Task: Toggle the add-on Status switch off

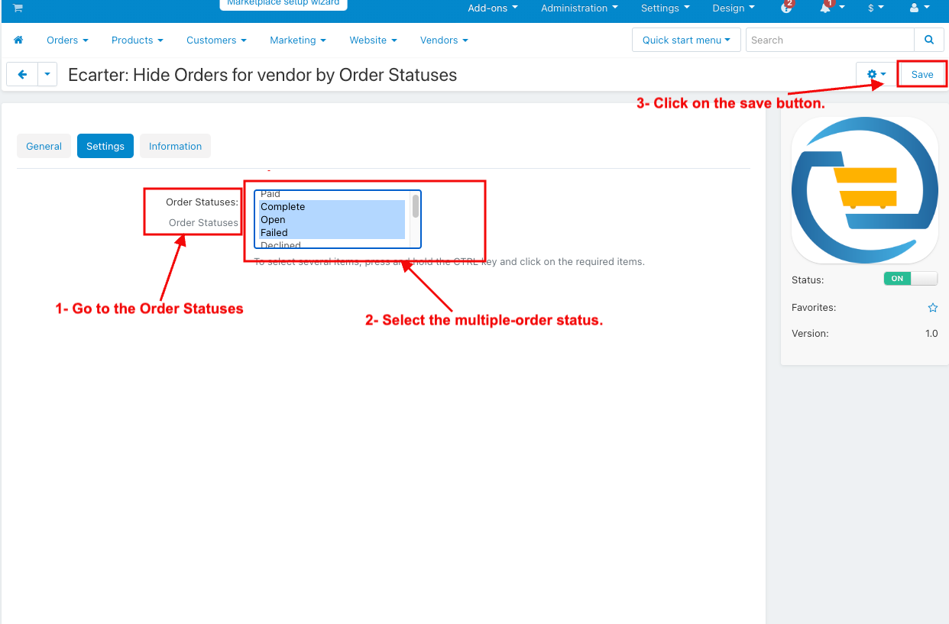Action: [910, 279]
